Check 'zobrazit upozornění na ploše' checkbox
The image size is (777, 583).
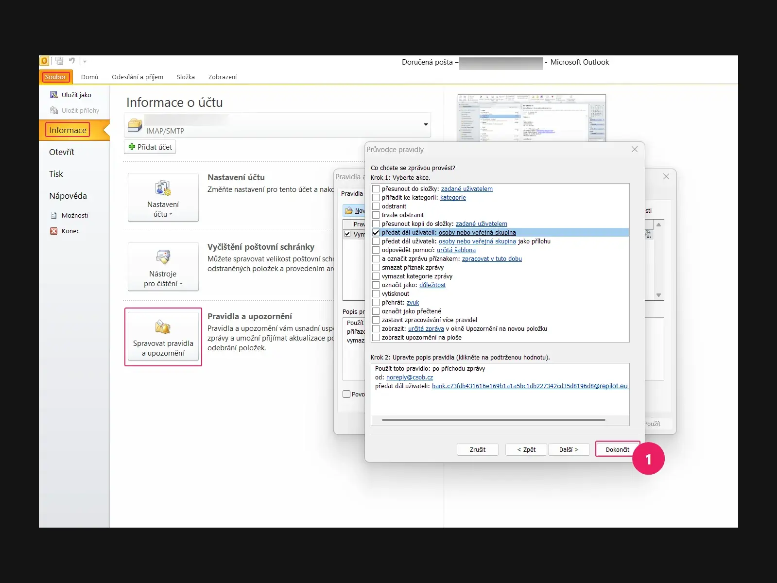tap(376, 337)
